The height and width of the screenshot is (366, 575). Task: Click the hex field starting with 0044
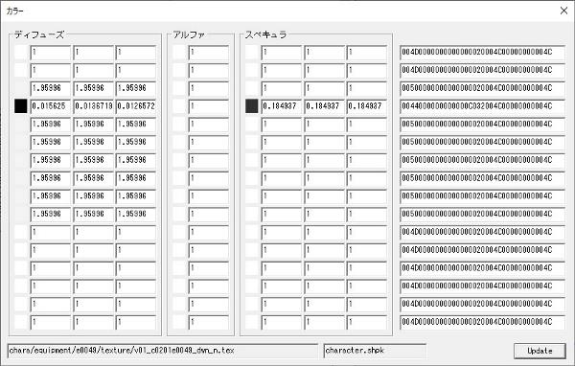click(482, 106)
